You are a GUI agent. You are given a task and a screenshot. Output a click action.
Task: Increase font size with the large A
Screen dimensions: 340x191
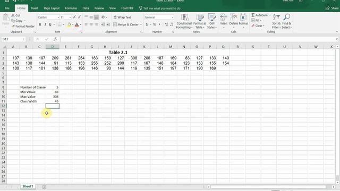(74, 17)
